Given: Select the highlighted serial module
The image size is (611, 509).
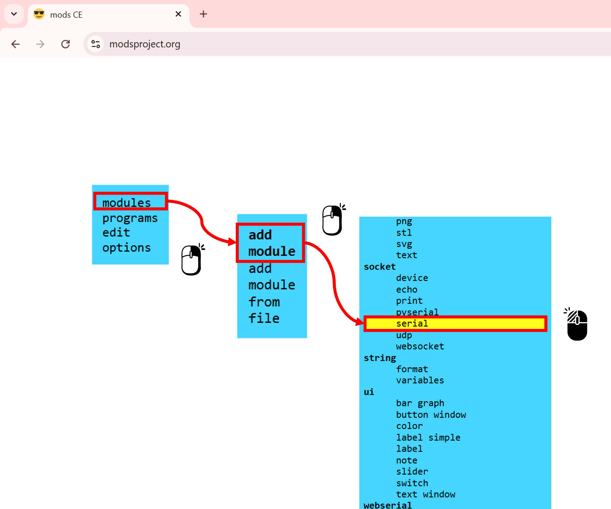Looking at the screenshot, I should [412, 324].
